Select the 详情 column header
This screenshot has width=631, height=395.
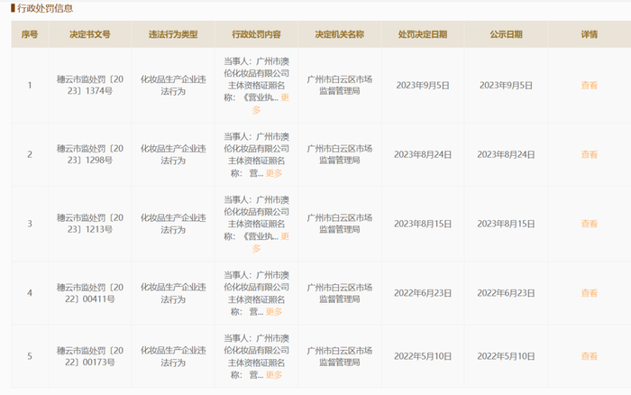[x=590, y=34]
